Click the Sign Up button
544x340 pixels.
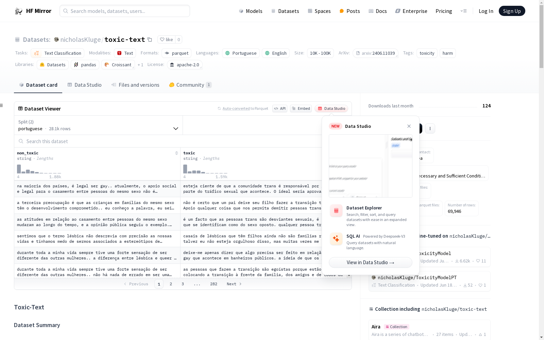click(512, 11)
